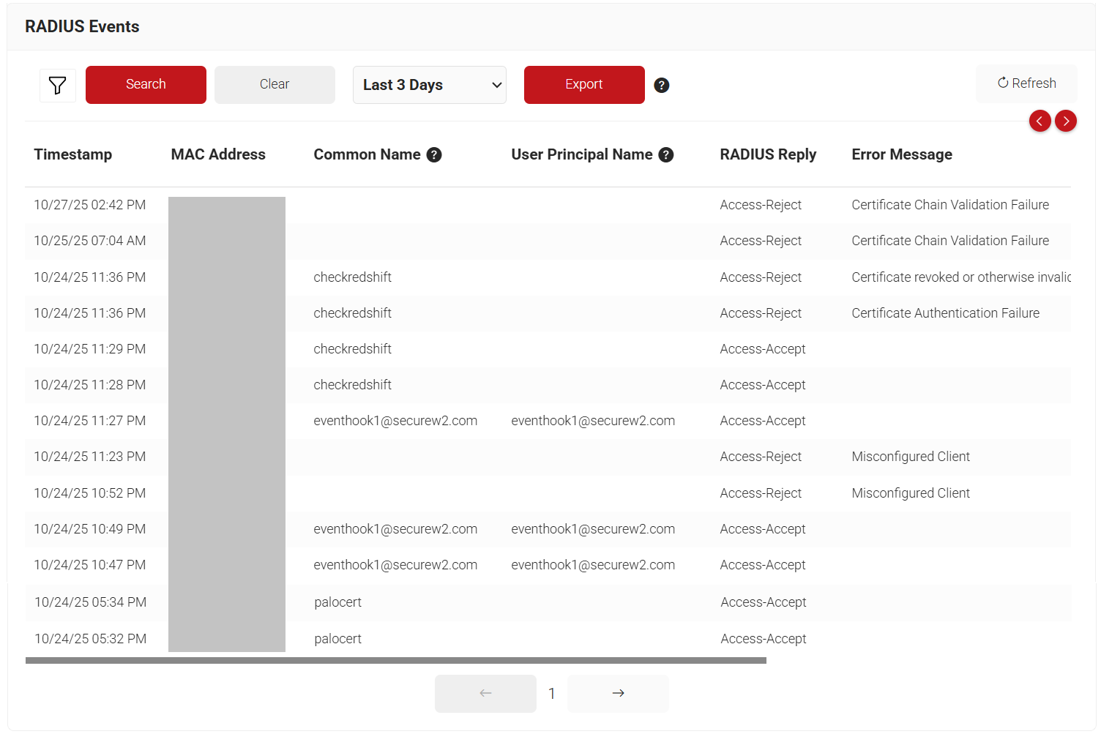Viewport: 1101px width, 734px height.
Task: Select page number 1 in pagination
Action: tap(551, 693)
